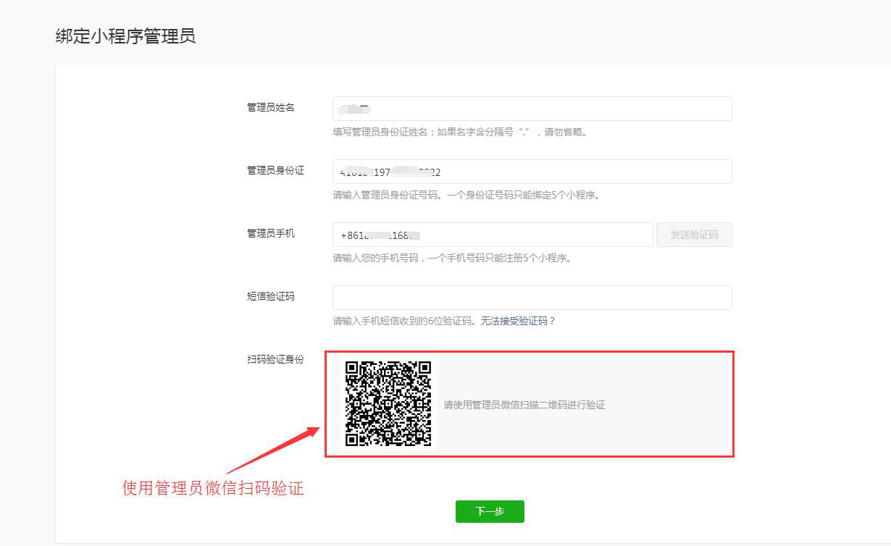
Task: Click the 发送验证码 button
Action: [694, 235]
